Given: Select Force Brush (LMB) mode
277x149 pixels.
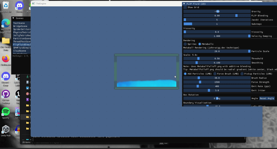Looking at the screenshot, I should [215, 74].
